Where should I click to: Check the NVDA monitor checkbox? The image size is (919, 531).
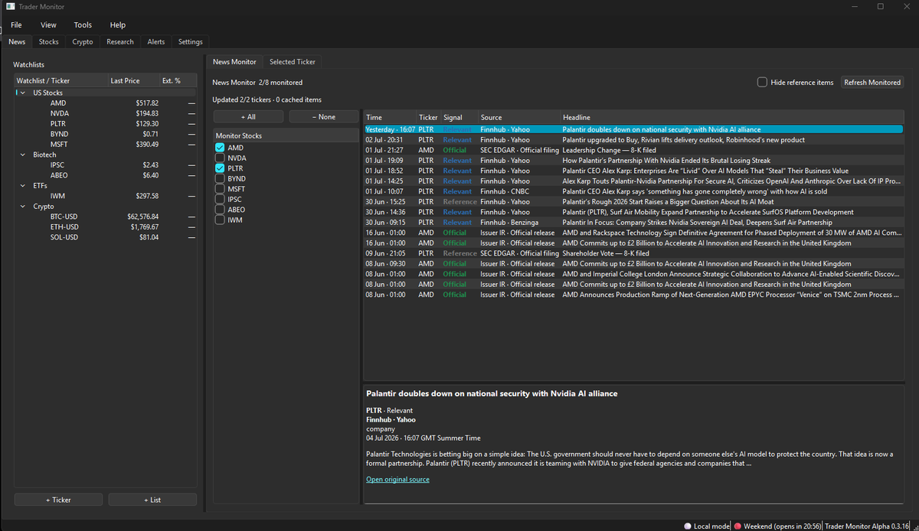(221, 158)
